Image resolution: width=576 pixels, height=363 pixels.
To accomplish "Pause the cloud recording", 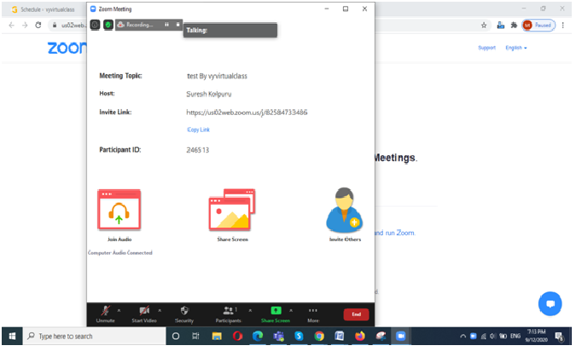I will click(166, 25).
